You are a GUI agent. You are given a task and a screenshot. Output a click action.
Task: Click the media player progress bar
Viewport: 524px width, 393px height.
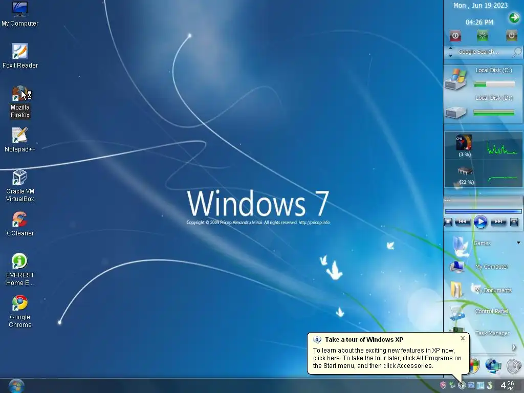pos(483,211)
